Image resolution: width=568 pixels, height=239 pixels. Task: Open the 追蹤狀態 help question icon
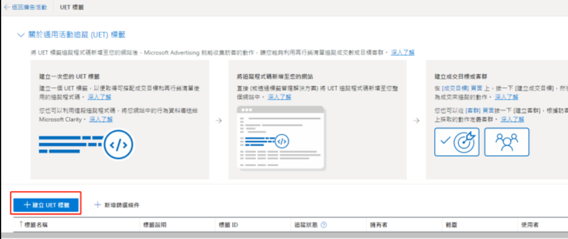[324, 225]
